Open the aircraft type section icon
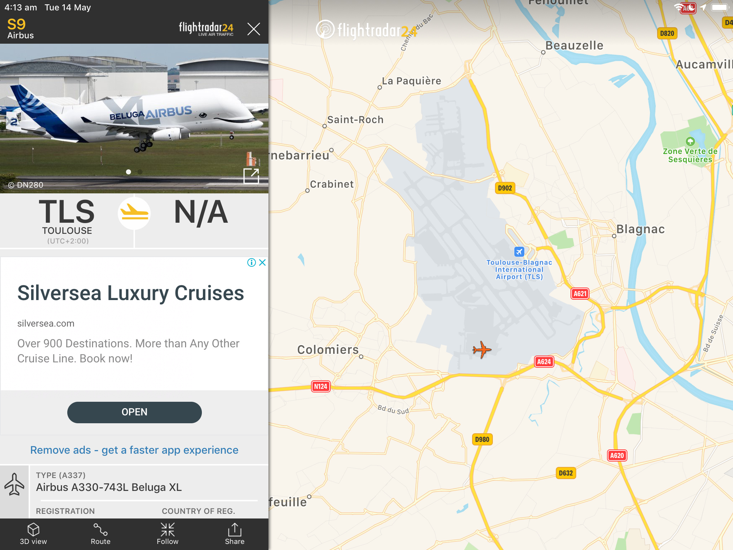 pyautogui.click(x=14, y=484)
